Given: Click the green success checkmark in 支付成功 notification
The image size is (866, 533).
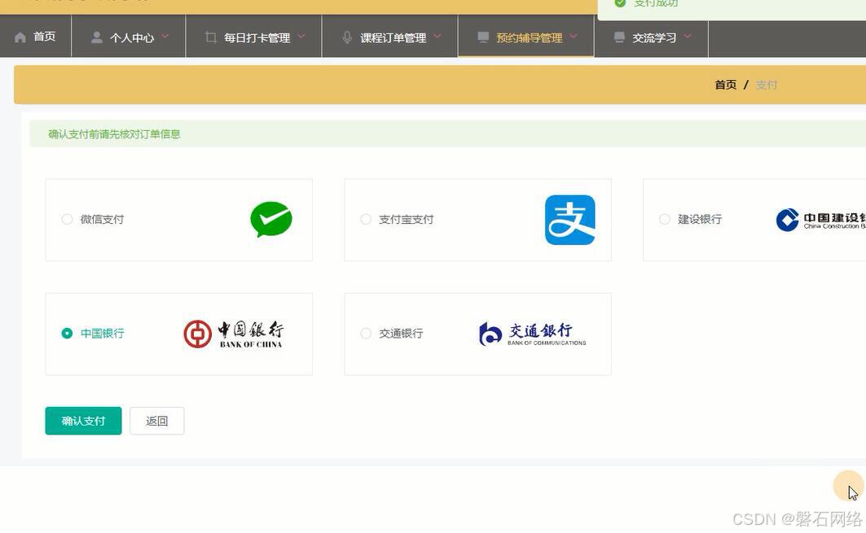Looking at the screenshot, I should [620, 2].
